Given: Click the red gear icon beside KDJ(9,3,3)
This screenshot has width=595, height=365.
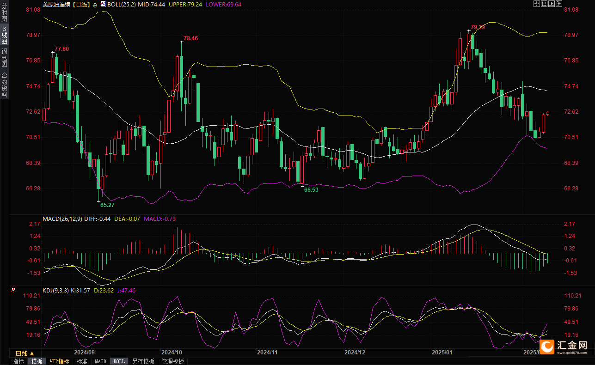Looking at the screenshot, I should [13, 290].
